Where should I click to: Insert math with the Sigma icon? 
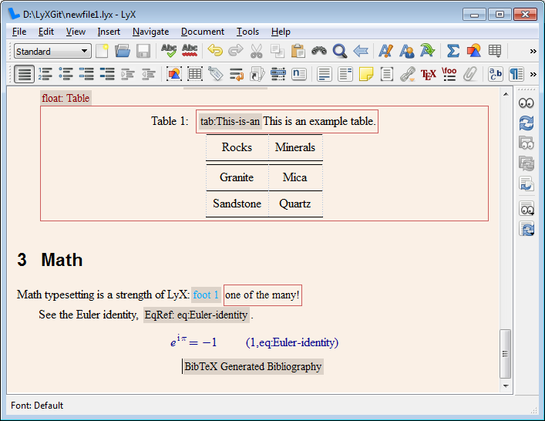tap(453, 51)
